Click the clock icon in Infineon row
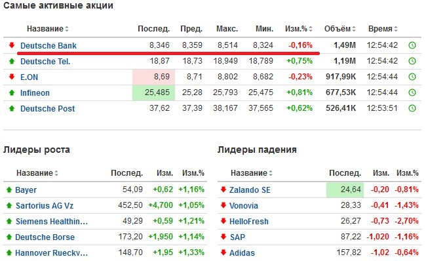 (412, 92)
